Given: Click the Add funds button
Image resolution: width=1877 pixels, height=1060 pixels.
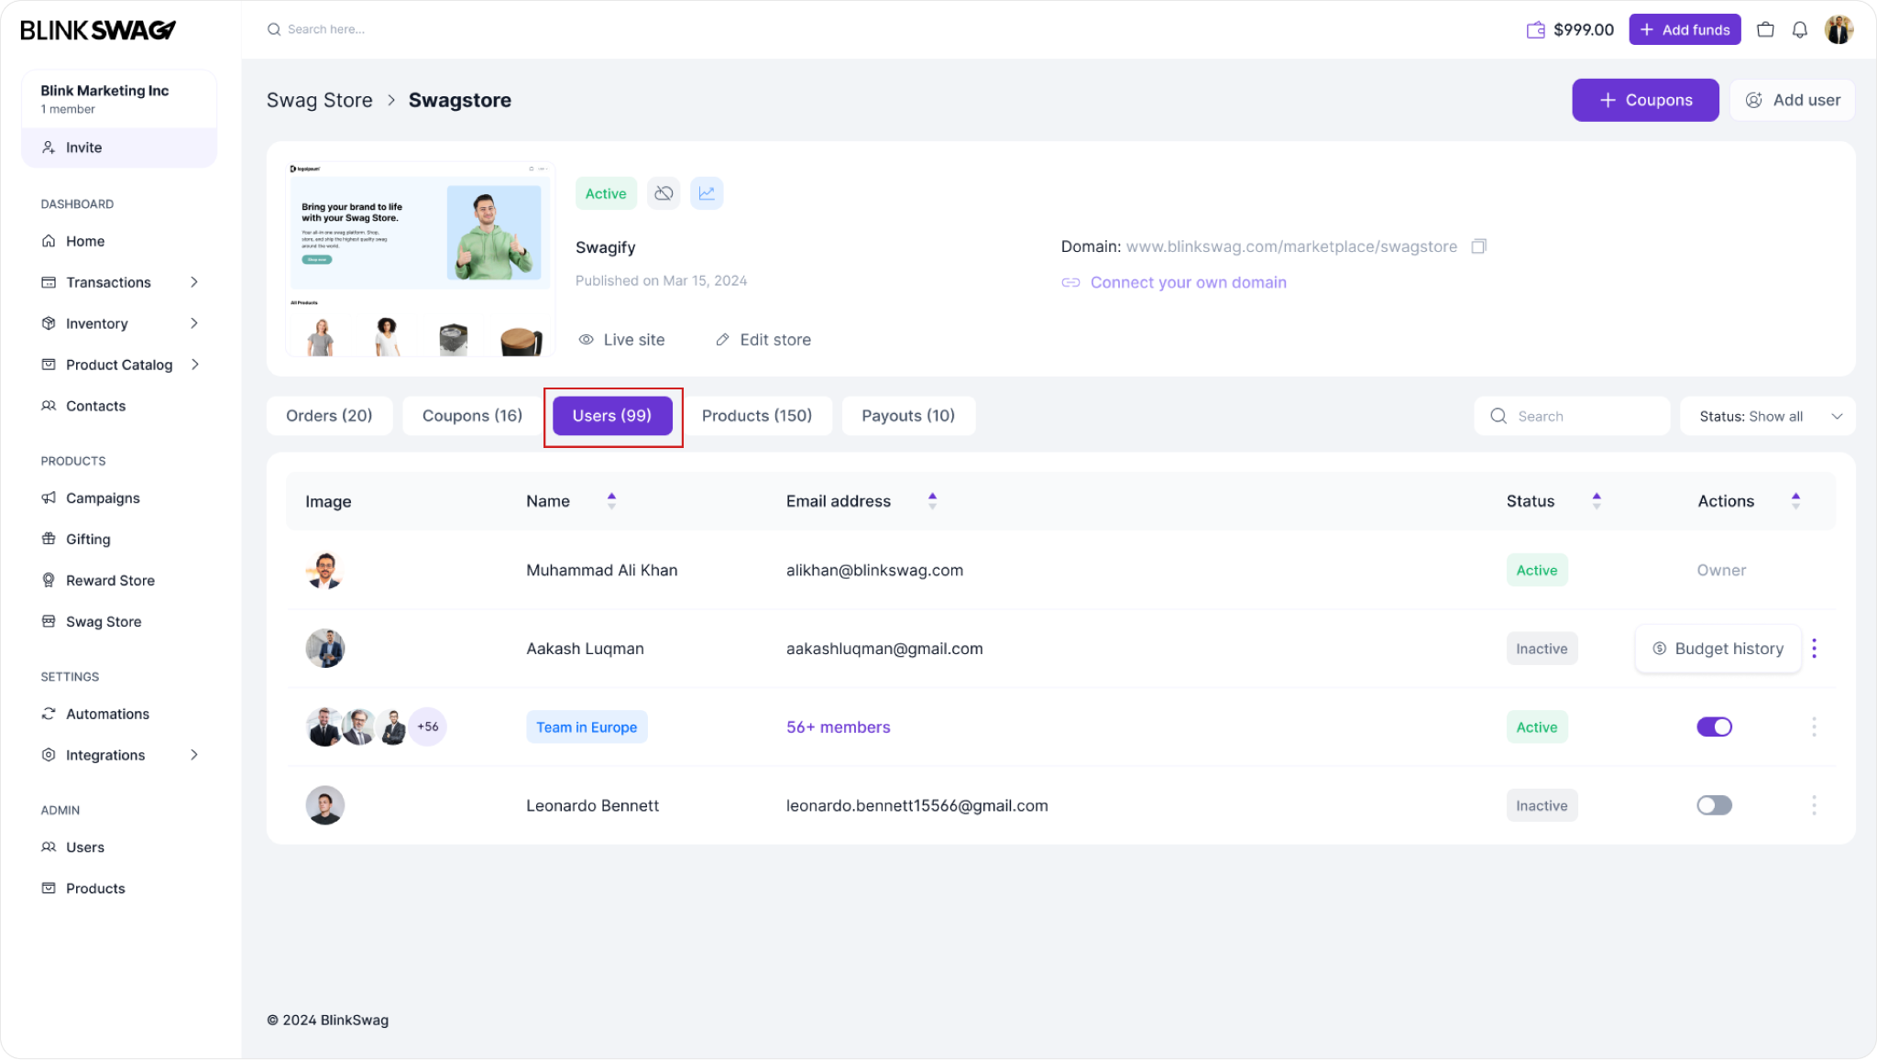Looking at the screenshot, I should pos(1685,29).
